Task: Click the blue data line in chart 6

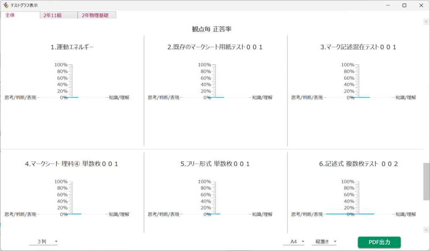Action: click(x=350, y=214)
